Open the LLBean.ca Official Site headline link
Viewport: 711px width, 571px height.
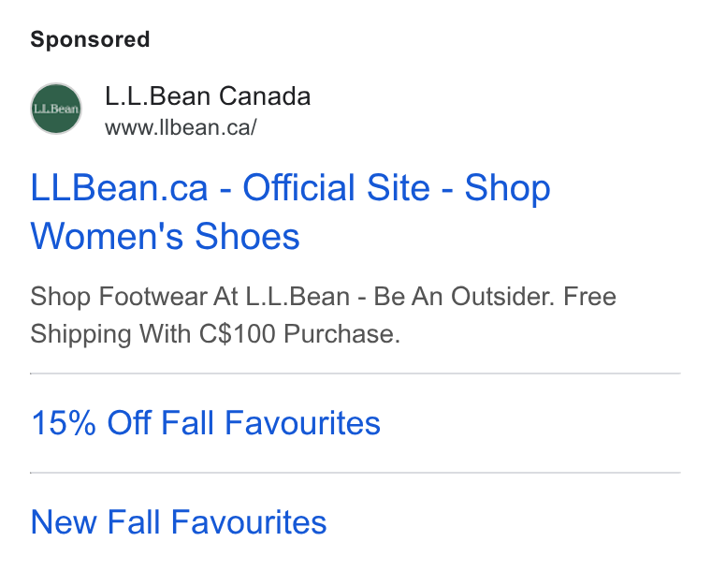click(290, 212)
